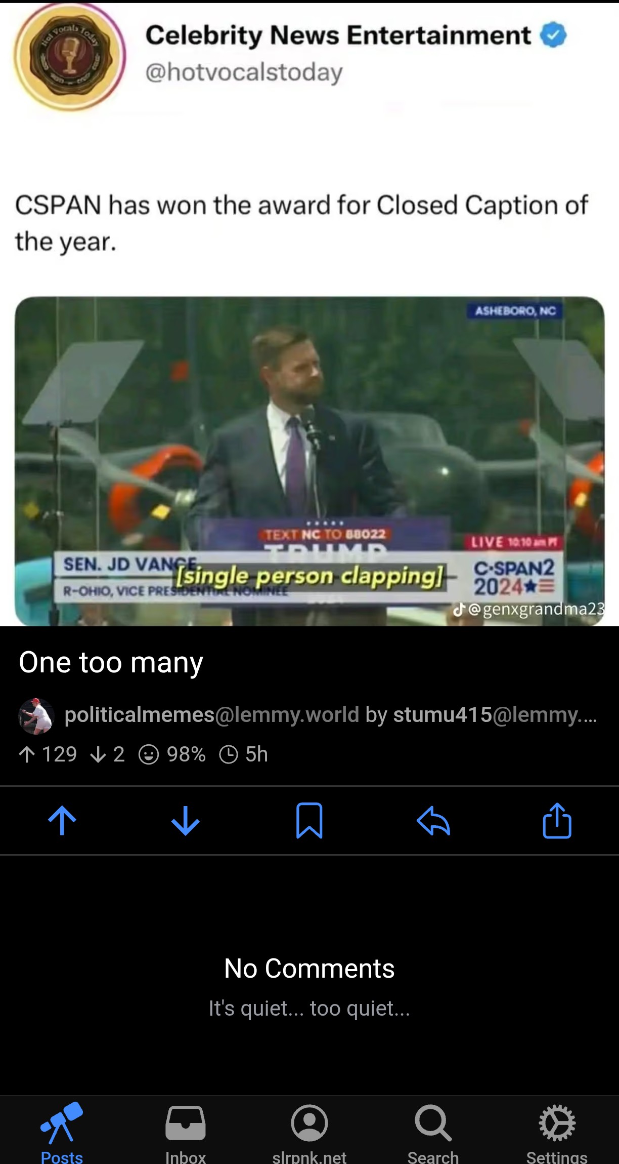Open the slrpnk.net account tab

[309, 1133]
